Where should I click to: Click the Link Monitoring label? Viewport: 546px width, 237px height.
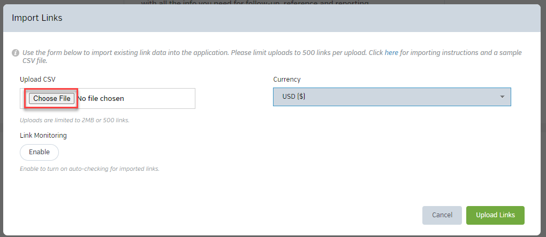[43, 136]
